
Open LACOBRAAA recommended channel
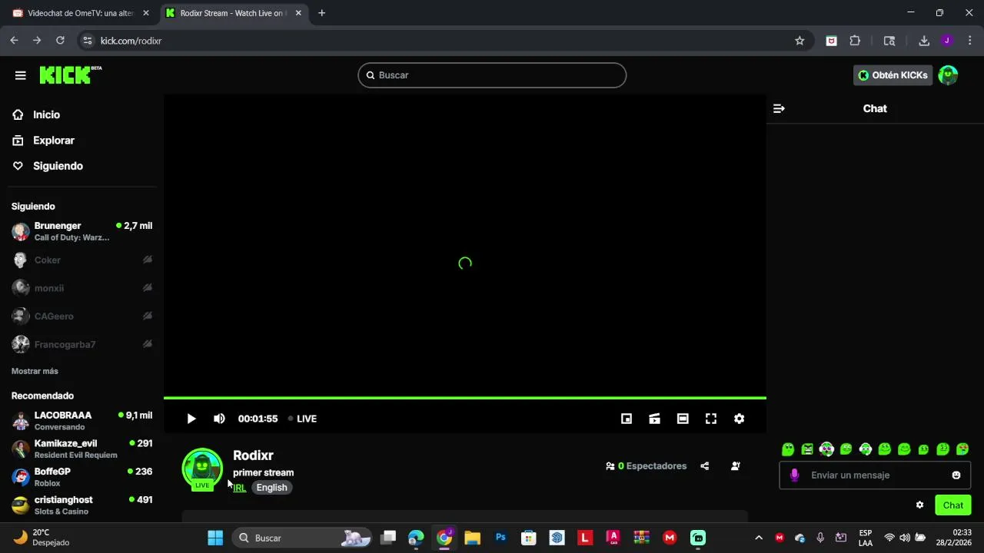coord(81,420)
